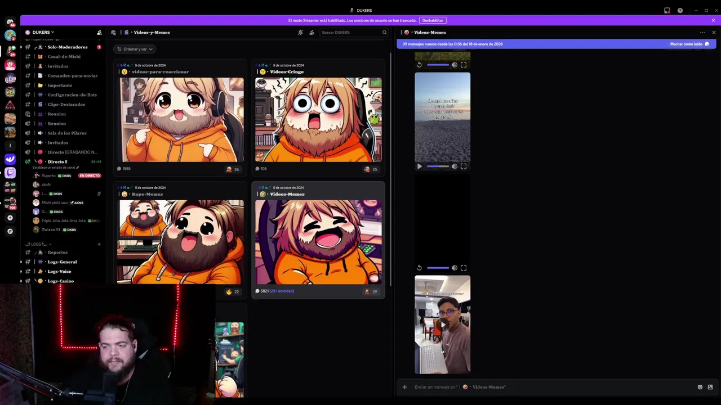This screenshot has height=405, width=721.
Task: Adjust volume slider on first video at top of thread
Action: (438, 65)
